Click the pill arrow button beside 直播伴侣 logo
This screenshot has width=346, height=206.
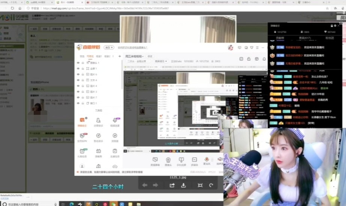tap(109, 48)
